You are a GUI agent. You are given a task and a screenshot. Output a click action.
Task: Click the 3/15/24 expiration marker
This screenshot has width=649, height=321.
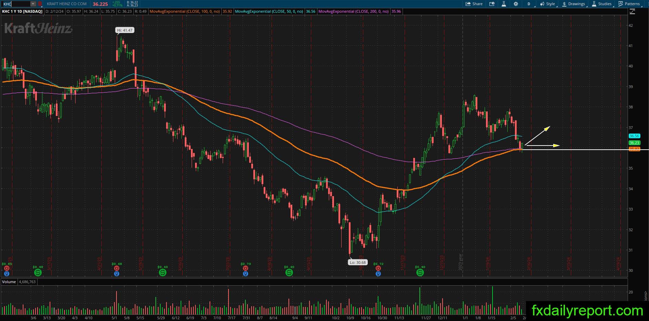tap(569, 264)
